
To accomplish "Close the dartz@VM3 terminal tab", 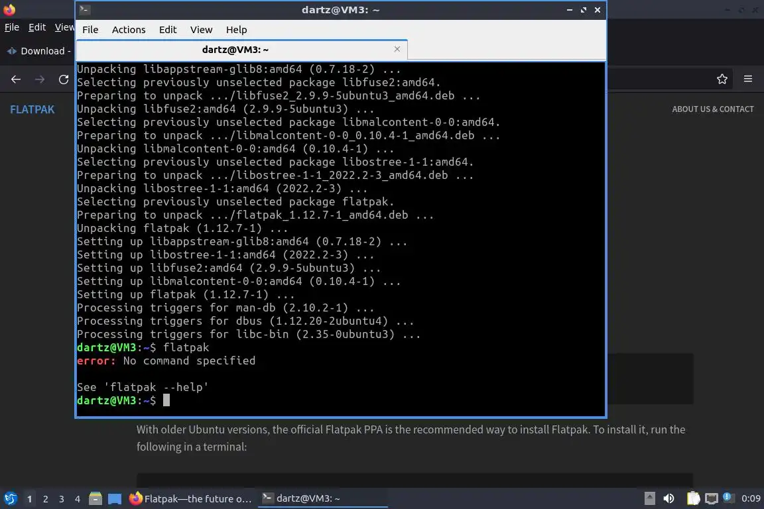I will (x=397, y=49).
